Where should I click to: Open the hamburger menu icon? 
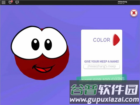pos(3,2)
